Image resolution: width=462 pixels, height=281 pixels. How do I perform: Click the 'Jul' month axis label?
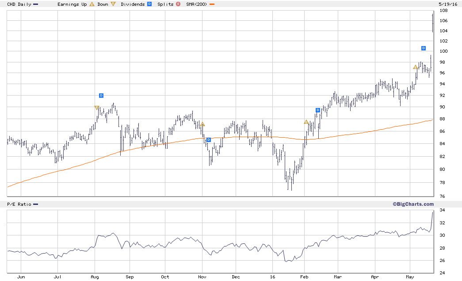click(58, 277)
